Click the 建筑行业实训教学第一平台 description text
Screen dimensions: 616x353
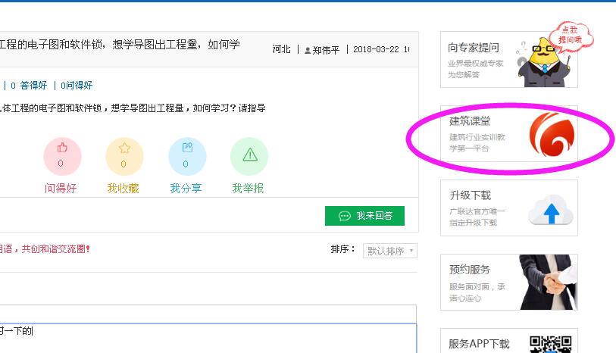tap(477, 142)
